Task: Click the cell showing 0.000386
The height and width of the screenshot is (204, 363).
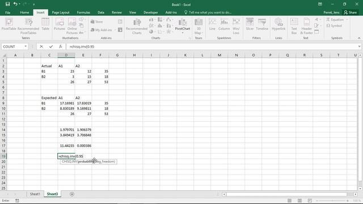Action: 83,146
